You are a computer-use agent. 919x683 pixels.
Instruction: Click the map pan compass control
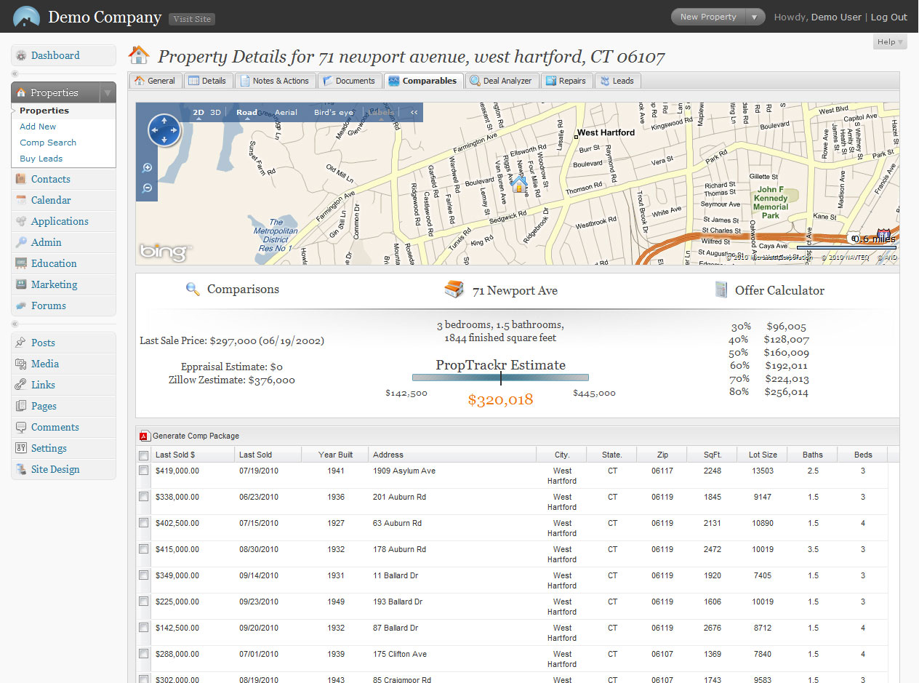click(x=164, y=130)
